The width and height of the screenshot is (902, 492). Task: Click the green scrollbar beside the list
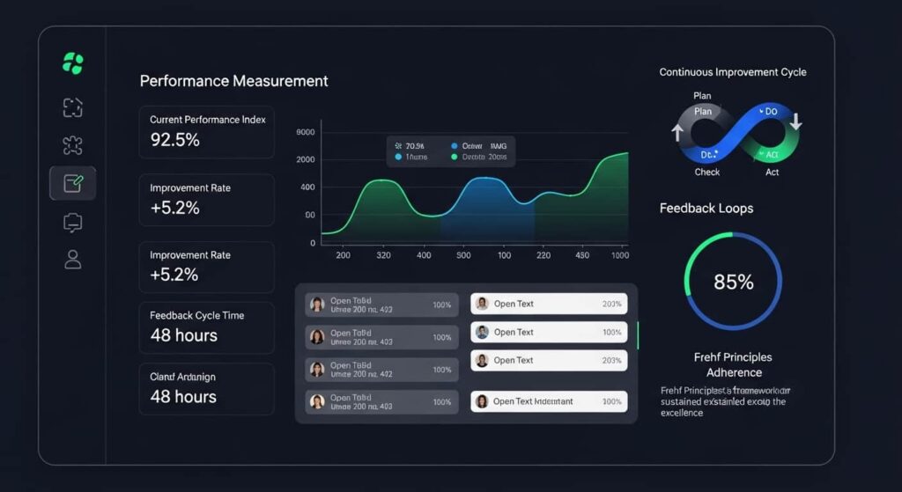(x=638, y=334)
